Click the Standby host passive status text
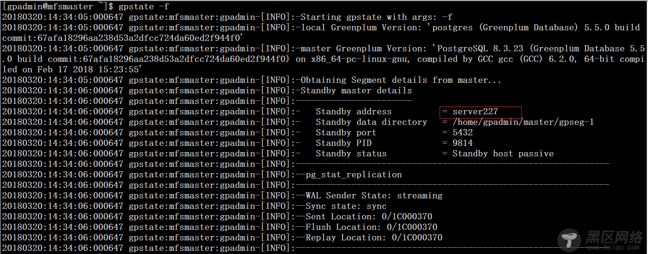Screen dimensions: 648x254 tap(503, 154)
